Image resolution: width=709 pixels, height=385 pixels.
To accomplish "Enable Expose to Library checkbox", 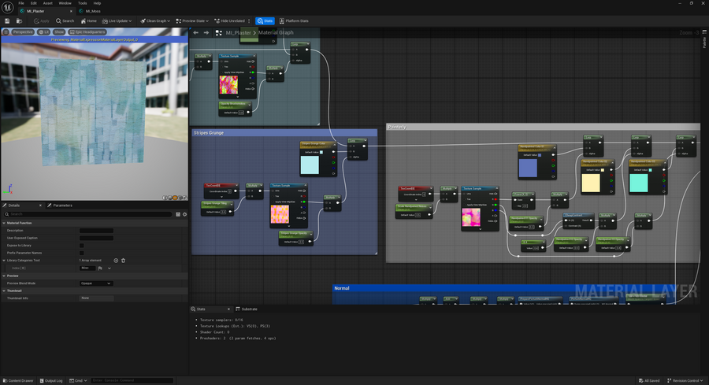I will [x=81, y=245].
